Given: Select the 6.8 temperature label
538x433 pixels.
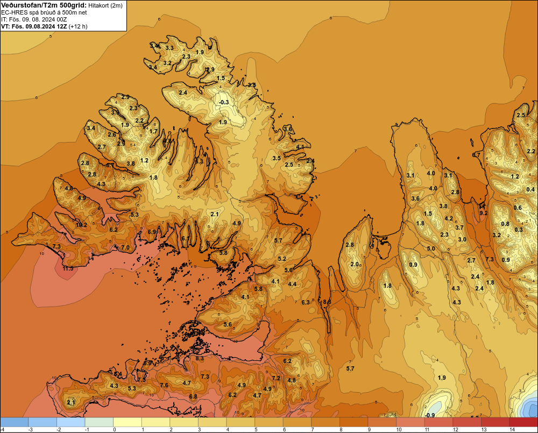Looking at the screenshot, I should [193, 396].
